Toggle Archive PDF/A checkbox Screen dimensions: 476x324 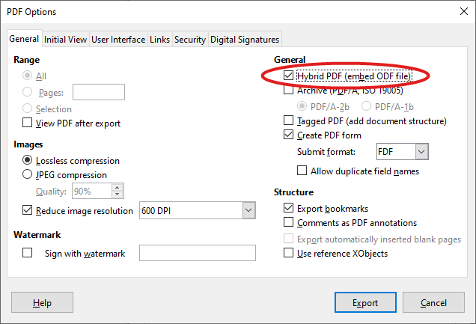click(289, 91)
